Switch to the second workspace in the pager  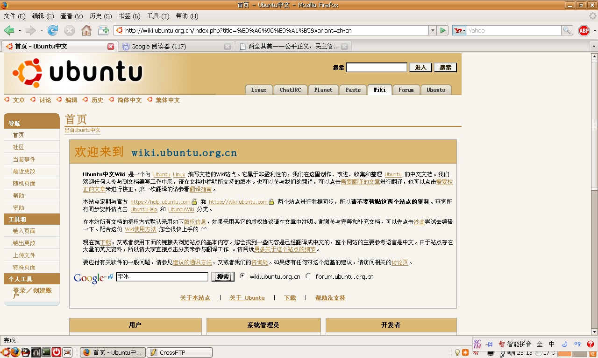tap(579, 353)
